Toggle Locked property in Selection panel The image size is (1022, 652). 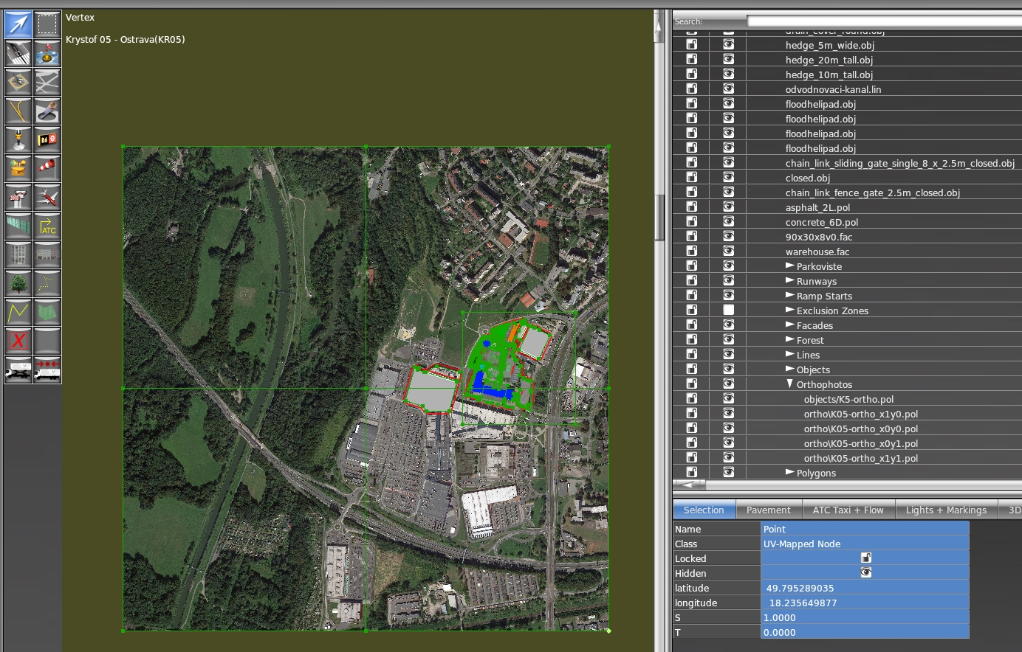coord(865,558)
